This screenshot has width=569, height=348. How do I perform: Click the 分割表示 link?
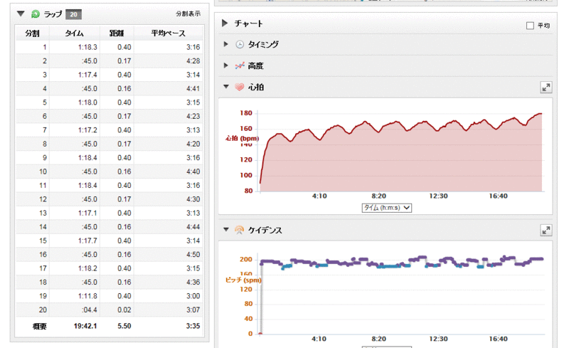click(188, 14)
